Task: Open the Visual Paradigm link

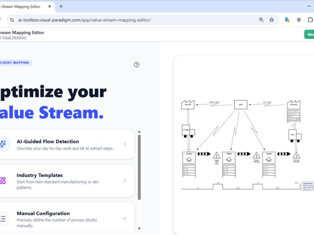Action: (14, 37)
